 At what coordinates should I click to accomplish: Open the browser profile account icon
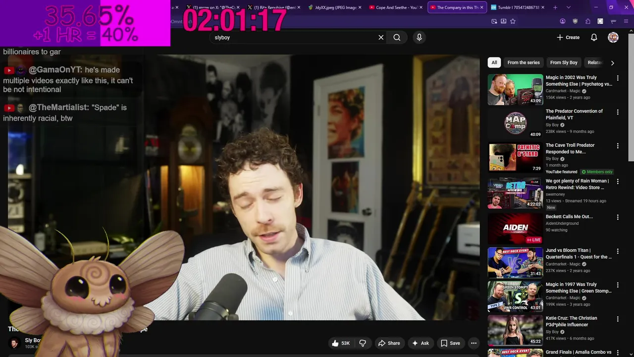point(563,21)
